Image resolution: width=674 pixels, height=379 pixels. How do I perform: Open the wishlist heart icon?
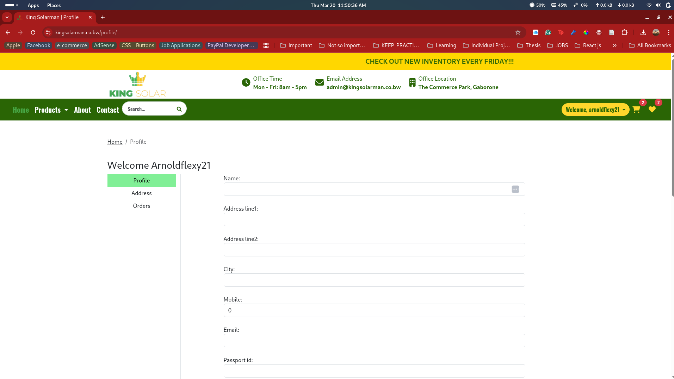(x=652, y=110)
